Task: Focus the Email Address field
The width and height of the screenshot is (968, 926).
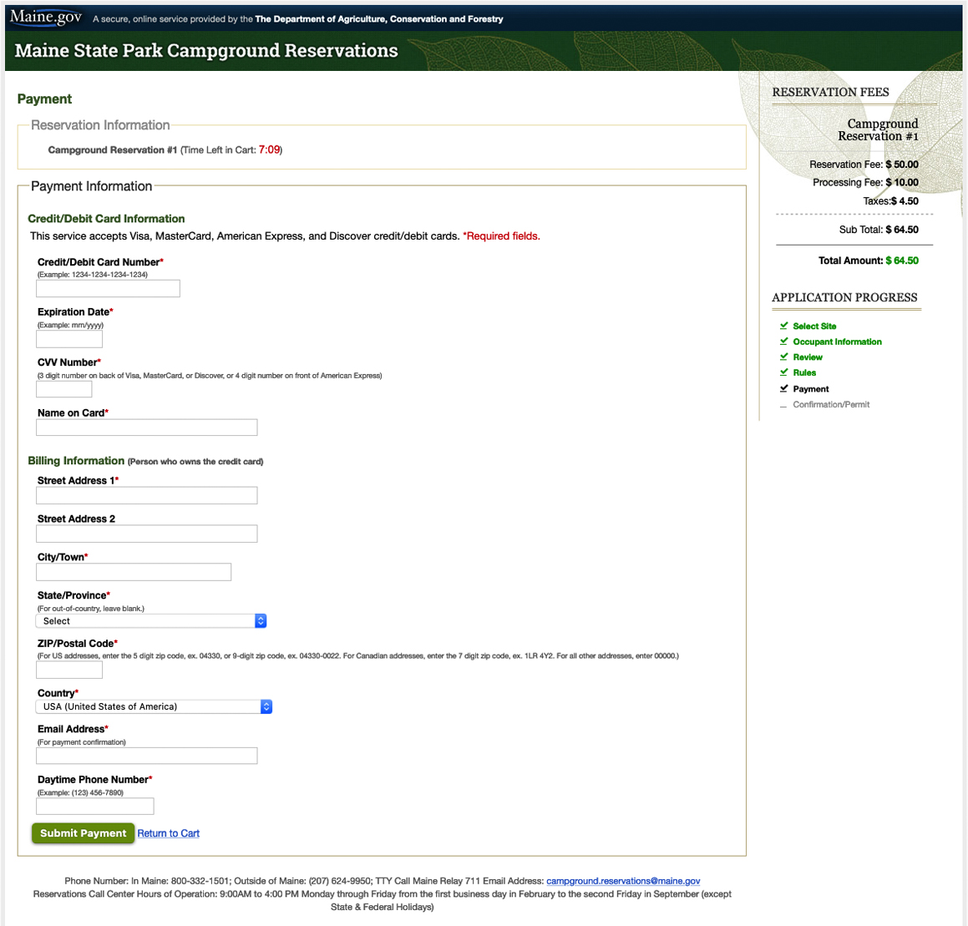Action: pyautogui.click(x=147, y=756)
